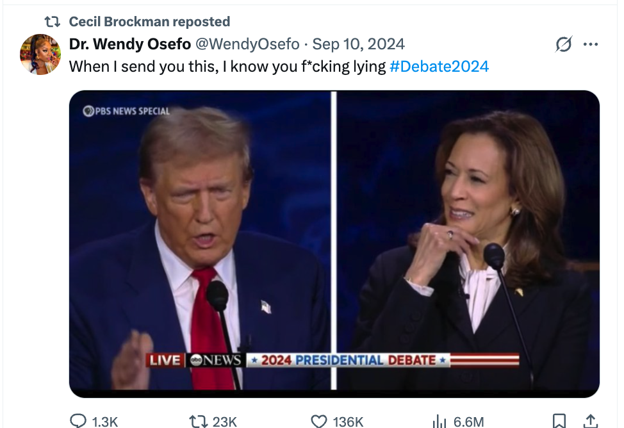The height and width of the screenshot is (428, 624).
Task: Open Dr. Wendy Osefo's profile avatar
Action: click(x=40, y=54)
